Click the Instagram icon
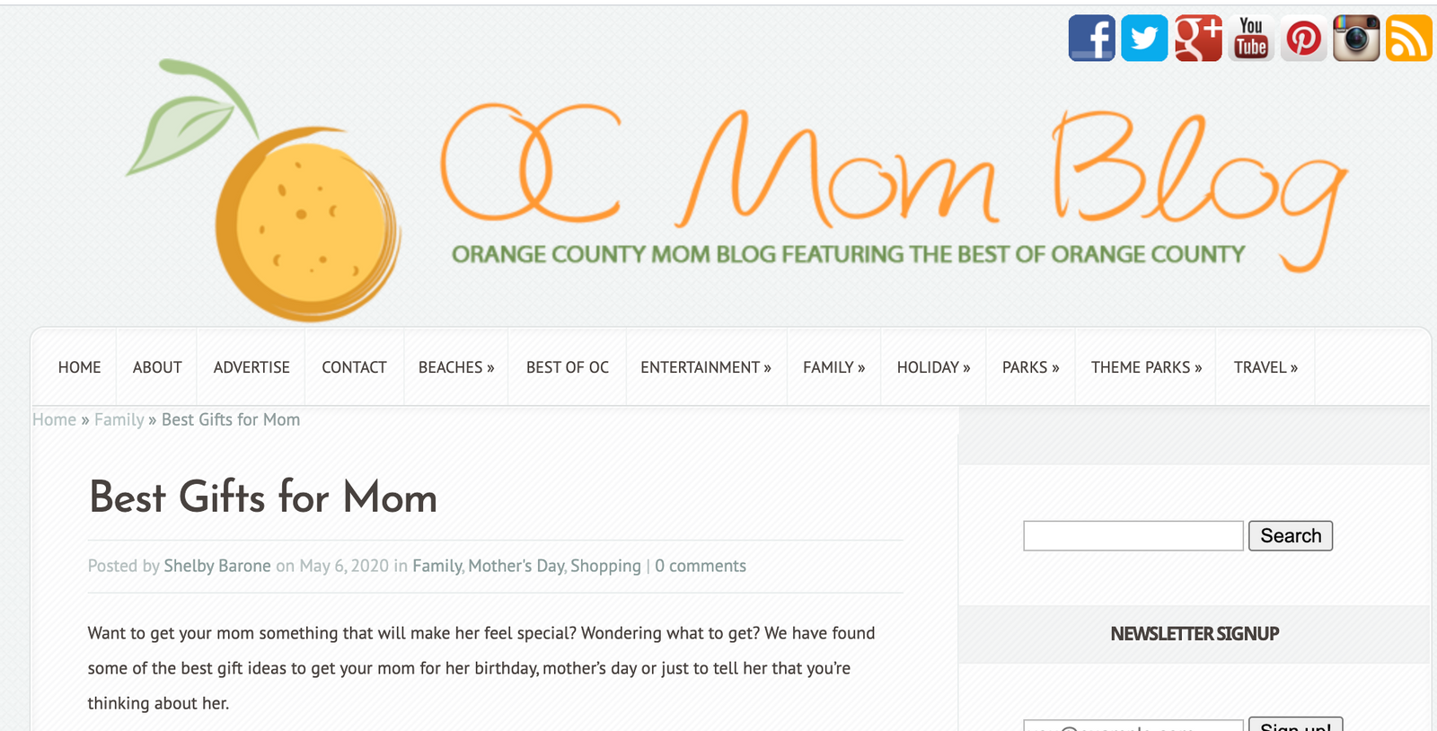This screenshot has height=731, width=1437. point(1356,38)
